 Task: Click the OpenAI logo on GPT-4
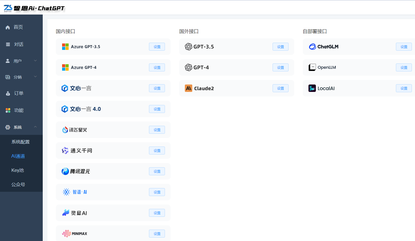(188, 67)
